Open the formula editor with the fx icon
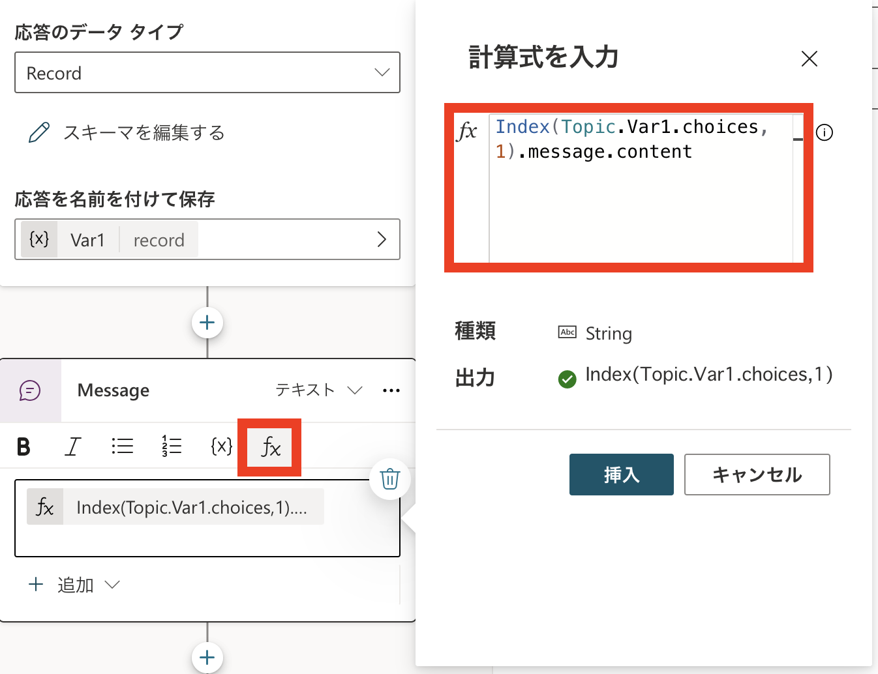The height and width of the screenshot is (674, 878). 270,447
